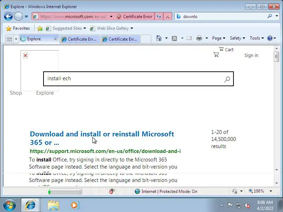The height and width of the screenshot is (212, 283).
Task: Click the muted volume speaker icon
Action: click(247, 205)
